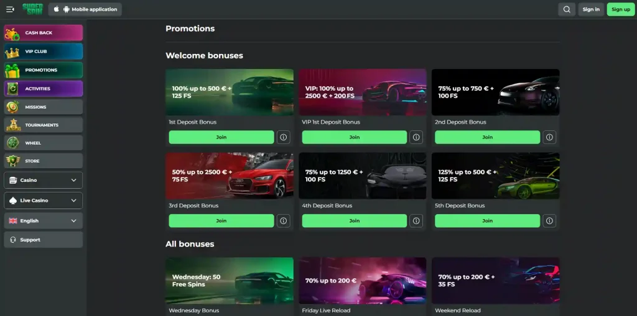Open Tournaments menu item
The height and width of the screenshot is (316, 637).
[x=44, y=125]
